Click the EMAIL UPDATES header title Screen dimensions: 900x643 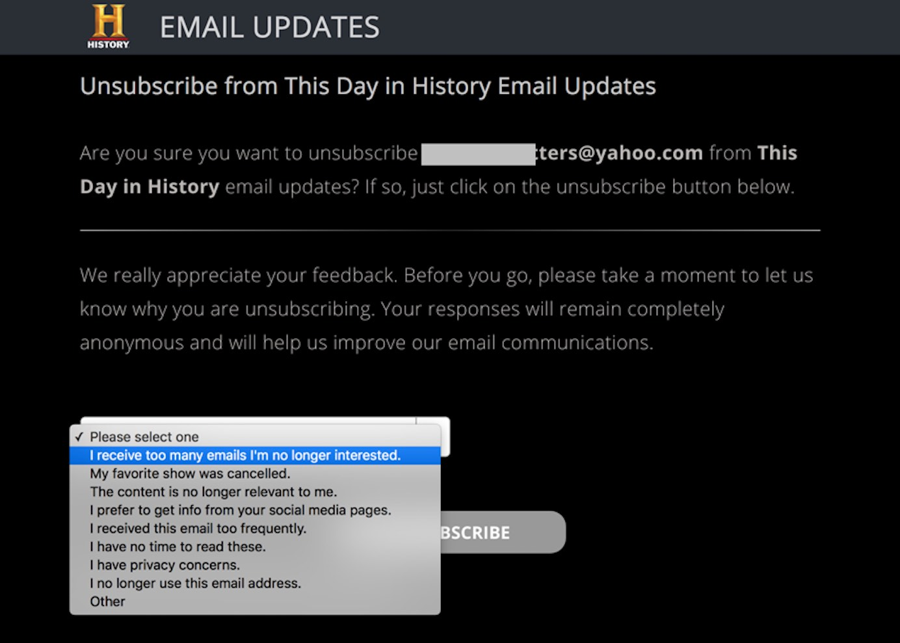pyautogui.click(x=269, y=27)
